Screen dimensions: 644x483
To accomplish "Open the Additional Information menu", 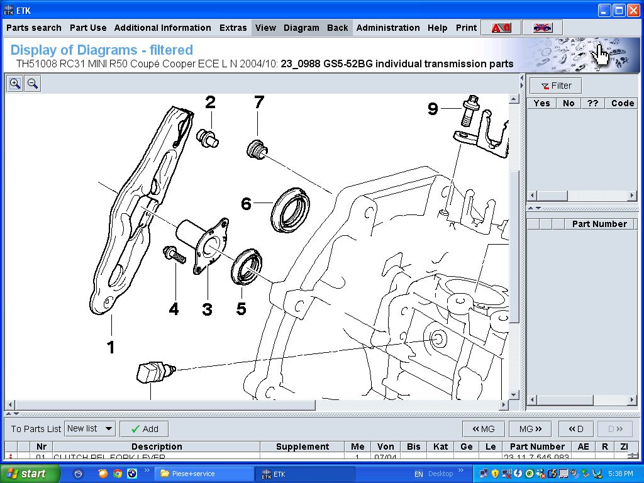I will pyautogui.click(x=162, y=28).
